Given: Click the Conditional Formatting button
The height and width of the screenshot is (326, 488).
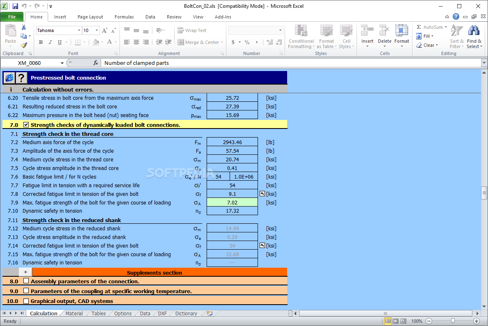Looking at the screenshot, I should [301, 37].
